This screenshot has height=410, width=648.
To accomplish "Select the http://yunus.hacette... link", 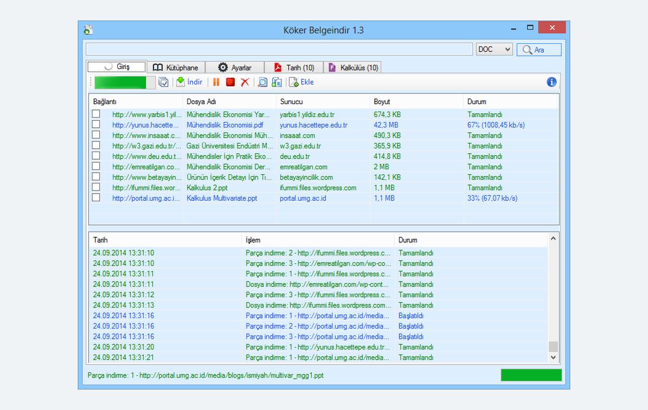I will [x=145, y=125].
